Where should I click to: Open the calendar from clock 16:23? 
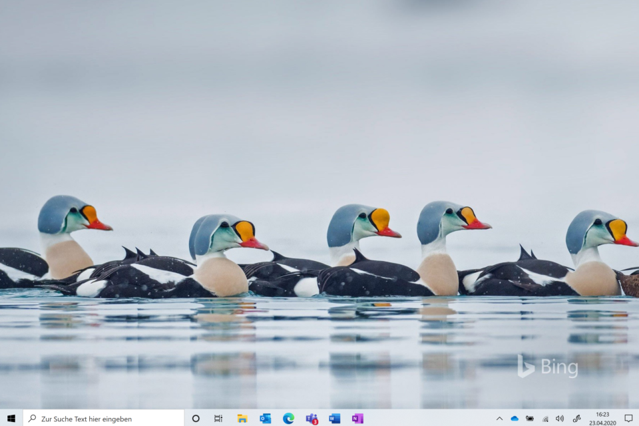tap(602, 418)
